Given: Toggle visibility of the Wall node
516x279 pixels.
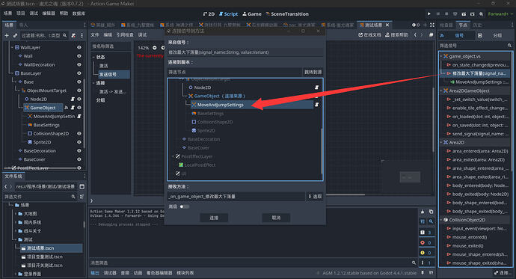Looking at the screenshot, I should [79, 56].
